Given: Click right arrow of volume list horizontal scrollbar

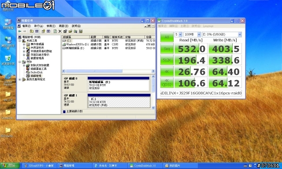Looking at the screenshot, I should click(x=153, y=71).
